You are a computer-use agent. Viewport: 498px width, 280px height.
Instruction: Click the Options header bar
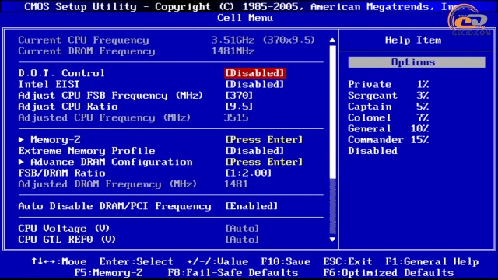coord(416,62)
